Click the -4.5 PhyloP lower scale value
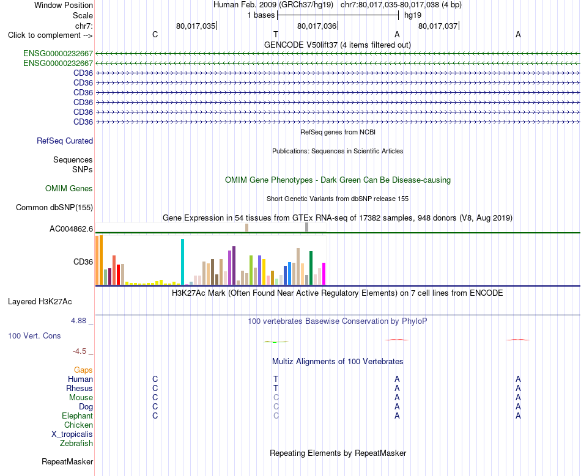This screenshot has height=476, width=581. point(80,351)
